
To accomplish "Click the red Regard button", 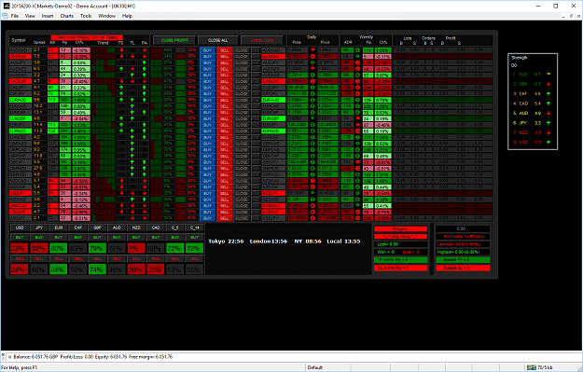I will (400, 229).
